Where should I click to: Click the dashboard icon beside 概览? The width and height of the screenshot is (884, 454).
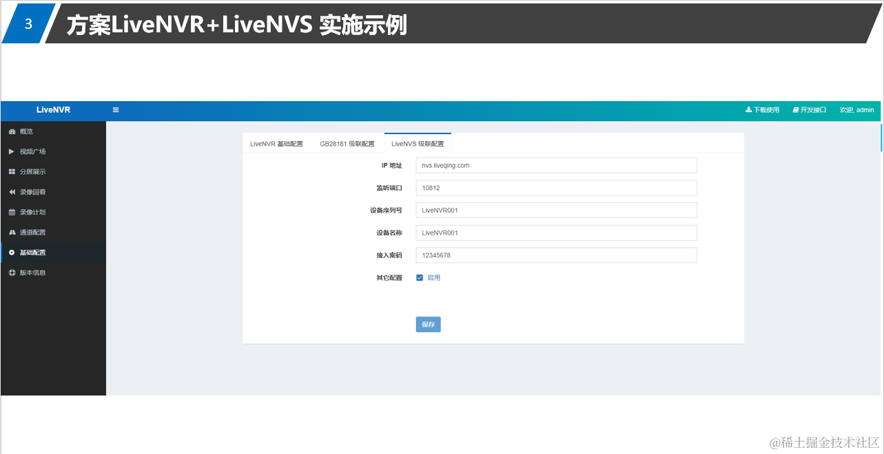point(12,131)
